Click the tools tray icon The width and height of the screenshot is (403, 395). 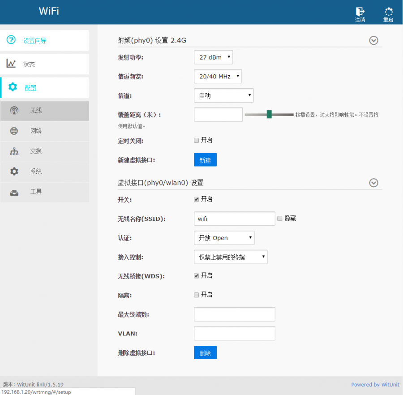tap(14, 193)
